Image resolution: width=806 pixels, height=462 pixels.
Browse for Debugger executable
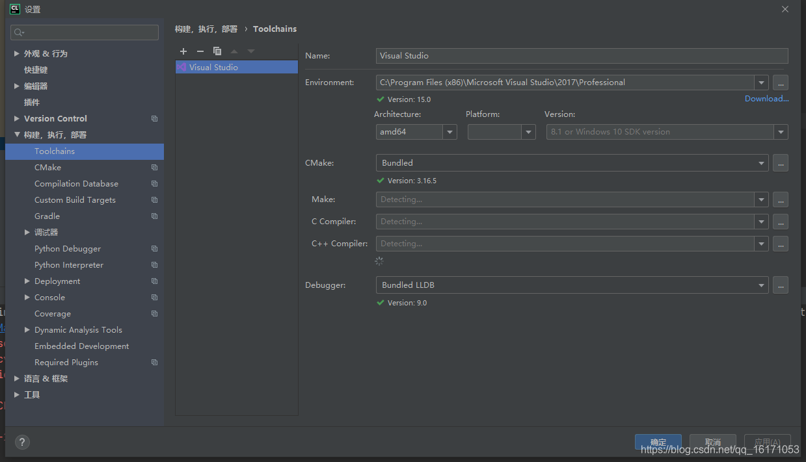[x=781, y=285]
